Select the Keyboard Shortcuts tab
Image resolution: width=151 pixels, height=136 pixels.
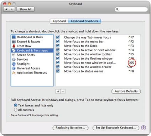84,21
